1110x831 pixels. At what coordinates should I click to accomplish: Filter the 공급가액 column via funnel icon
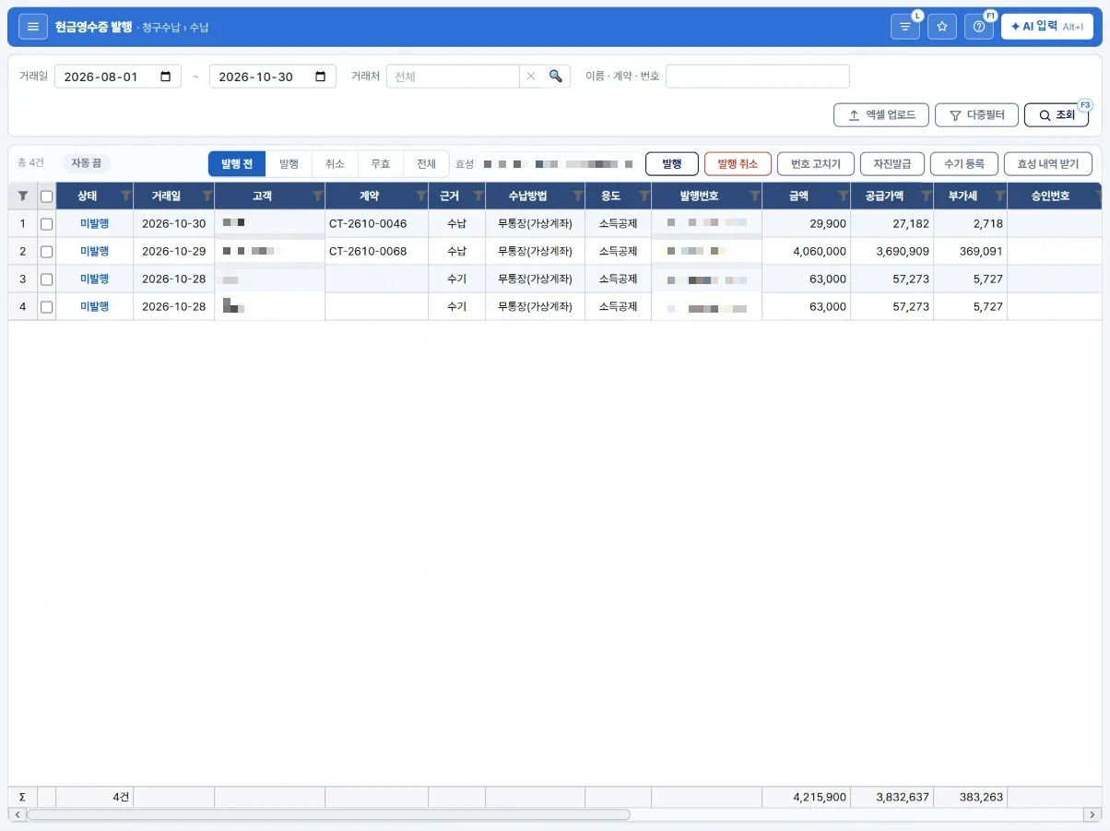[x=926, y=196]
